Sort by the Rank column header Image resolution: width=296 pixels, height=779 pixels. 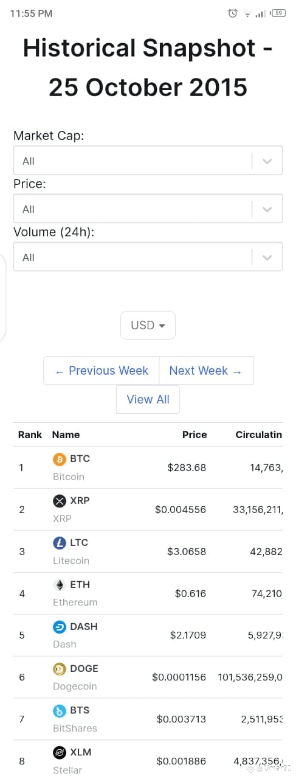pos(30,435)
